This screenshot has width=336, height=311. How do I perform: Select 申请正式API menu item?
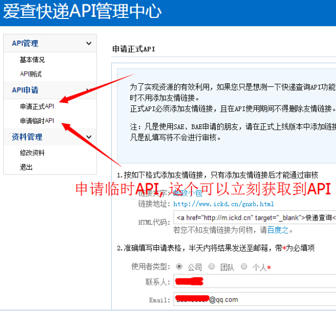click(37, 106)
